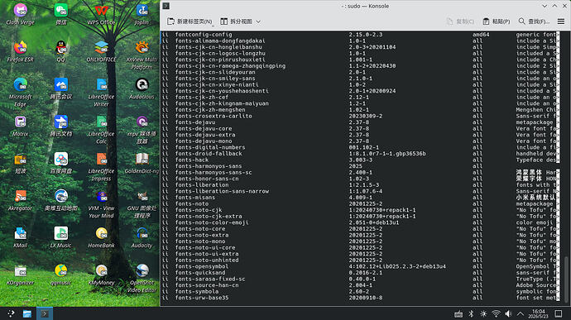Click the Konsole terminal scrollbar handle

pyautogui.click(x=566, y=279)
